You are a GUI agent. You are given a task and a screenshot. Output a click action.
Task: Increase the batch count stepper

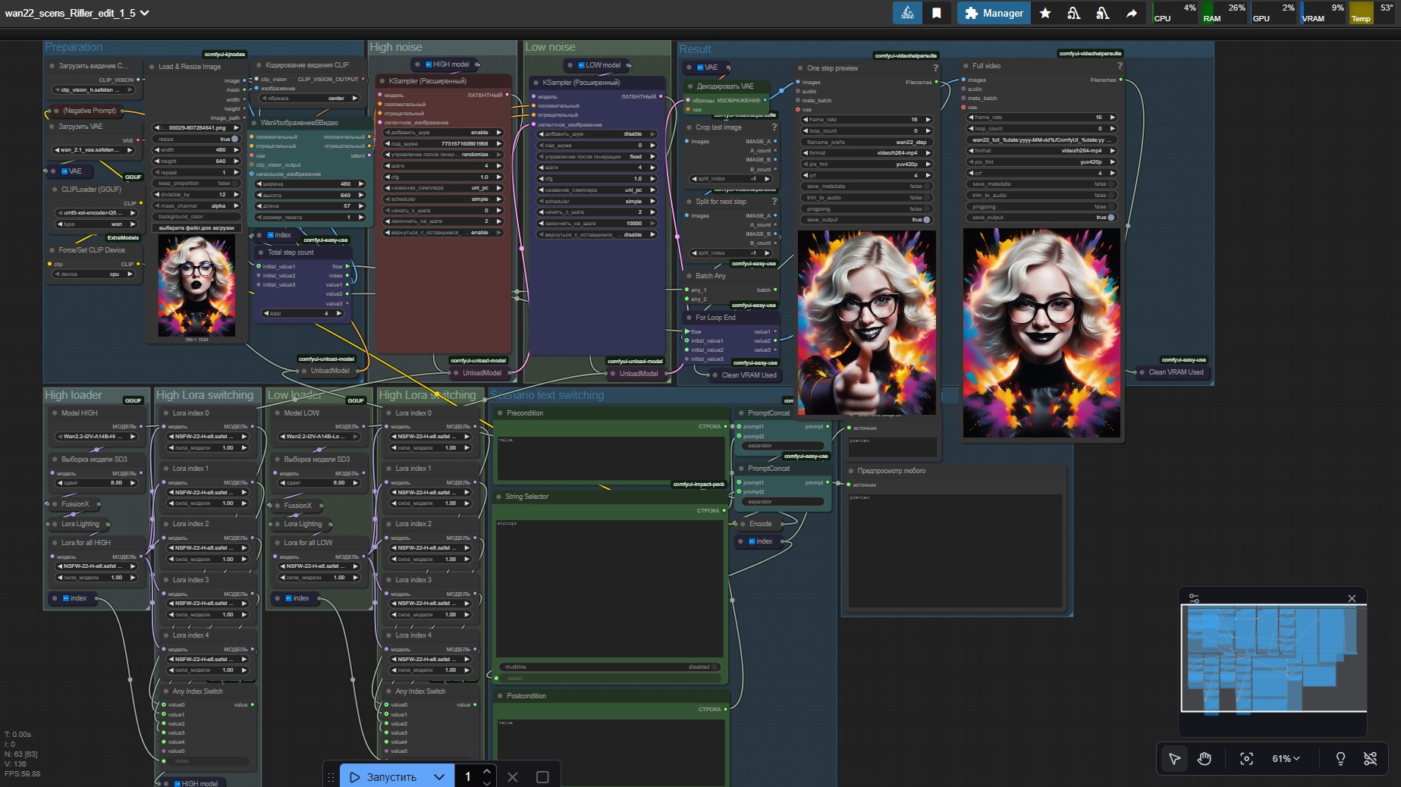(487, 771)
